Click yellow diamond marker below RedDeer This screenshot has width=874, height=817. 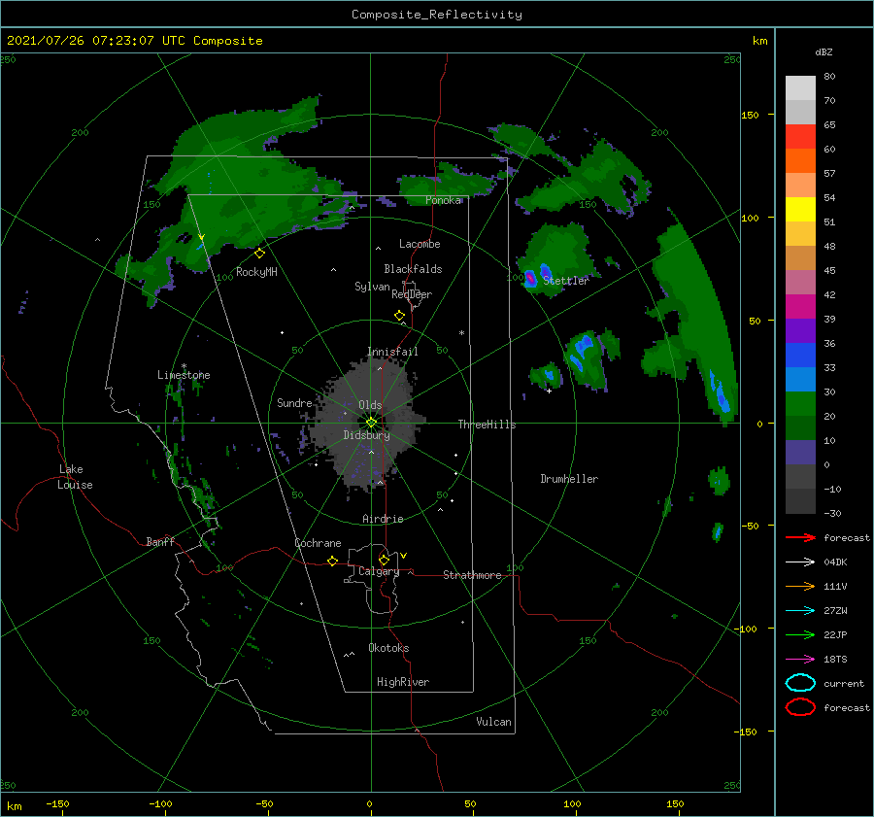(x=399, y=316)
